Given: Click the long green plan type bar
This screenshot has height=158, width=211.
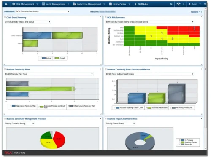Looking at the screenshot, I should 41,89.
